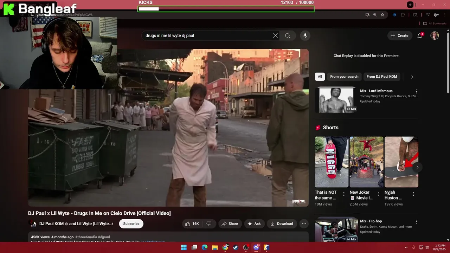Viewport: 450px width, 253px height.
Task: Open OBS Studio from the taskbar
Action: 246,247
